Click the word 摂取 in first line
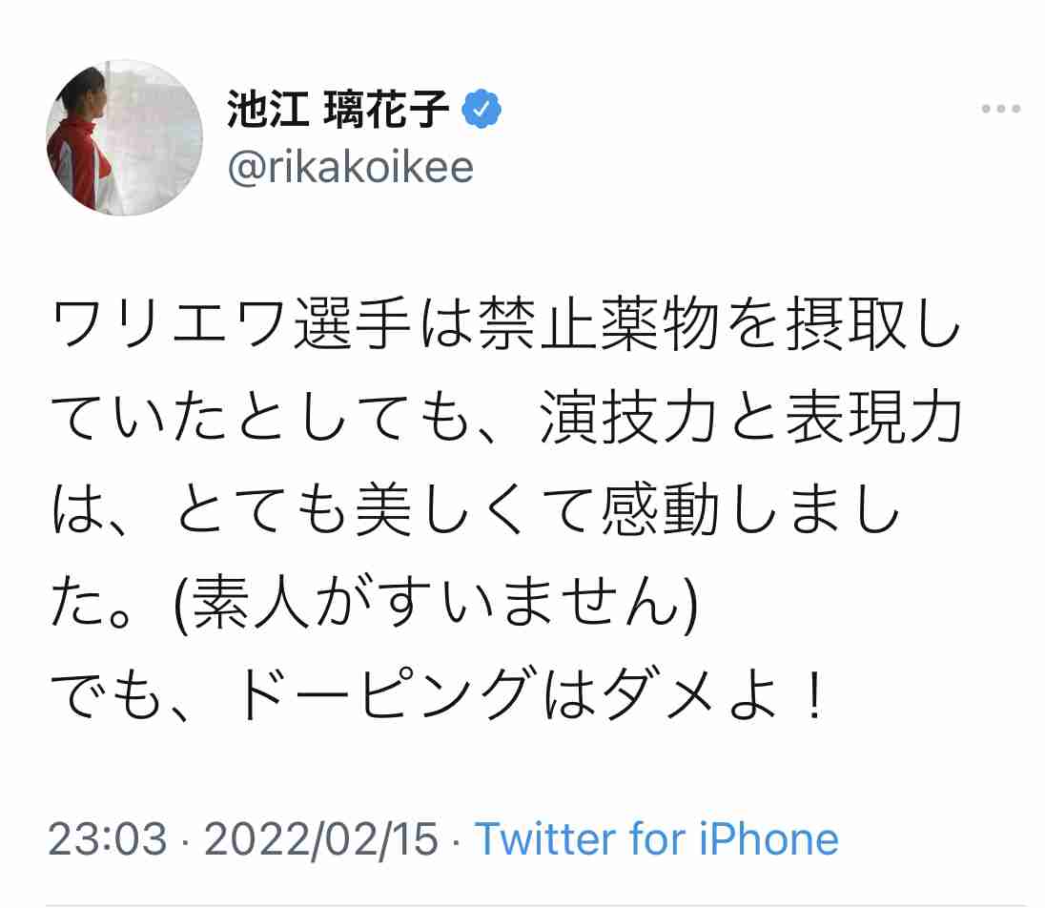1045x908 pixels. tap(847, 324)
